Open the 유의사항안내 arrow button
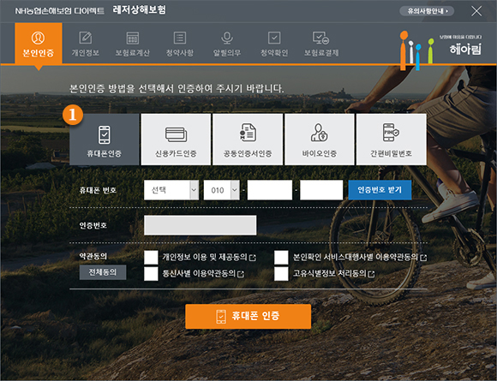497x381 pixels. [x=427, y=11]
